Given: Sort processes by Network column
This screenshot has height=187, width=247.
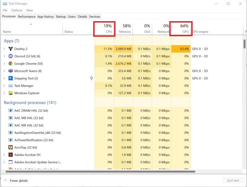Looking at the screenshot, I should [162, 29].
